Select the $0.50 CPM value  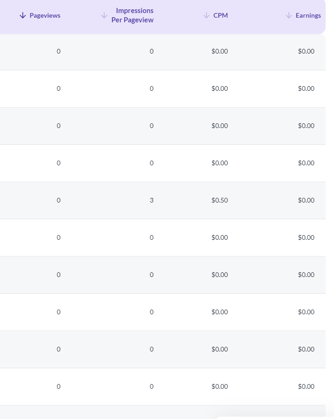click(x=220, y=200)
